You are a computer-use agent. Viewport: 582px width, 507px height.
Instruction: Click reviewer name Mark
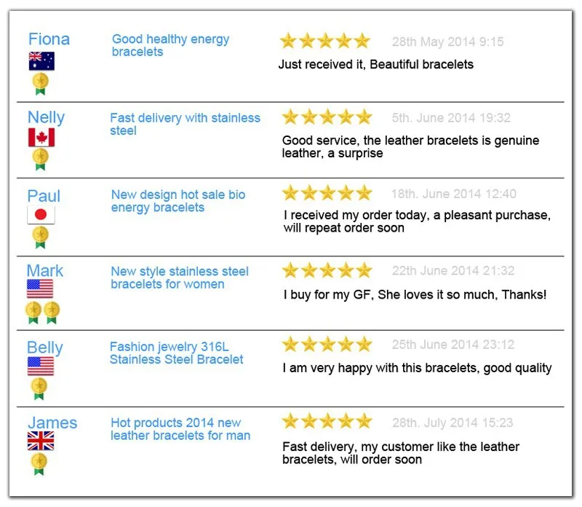[x=45, y=271]
